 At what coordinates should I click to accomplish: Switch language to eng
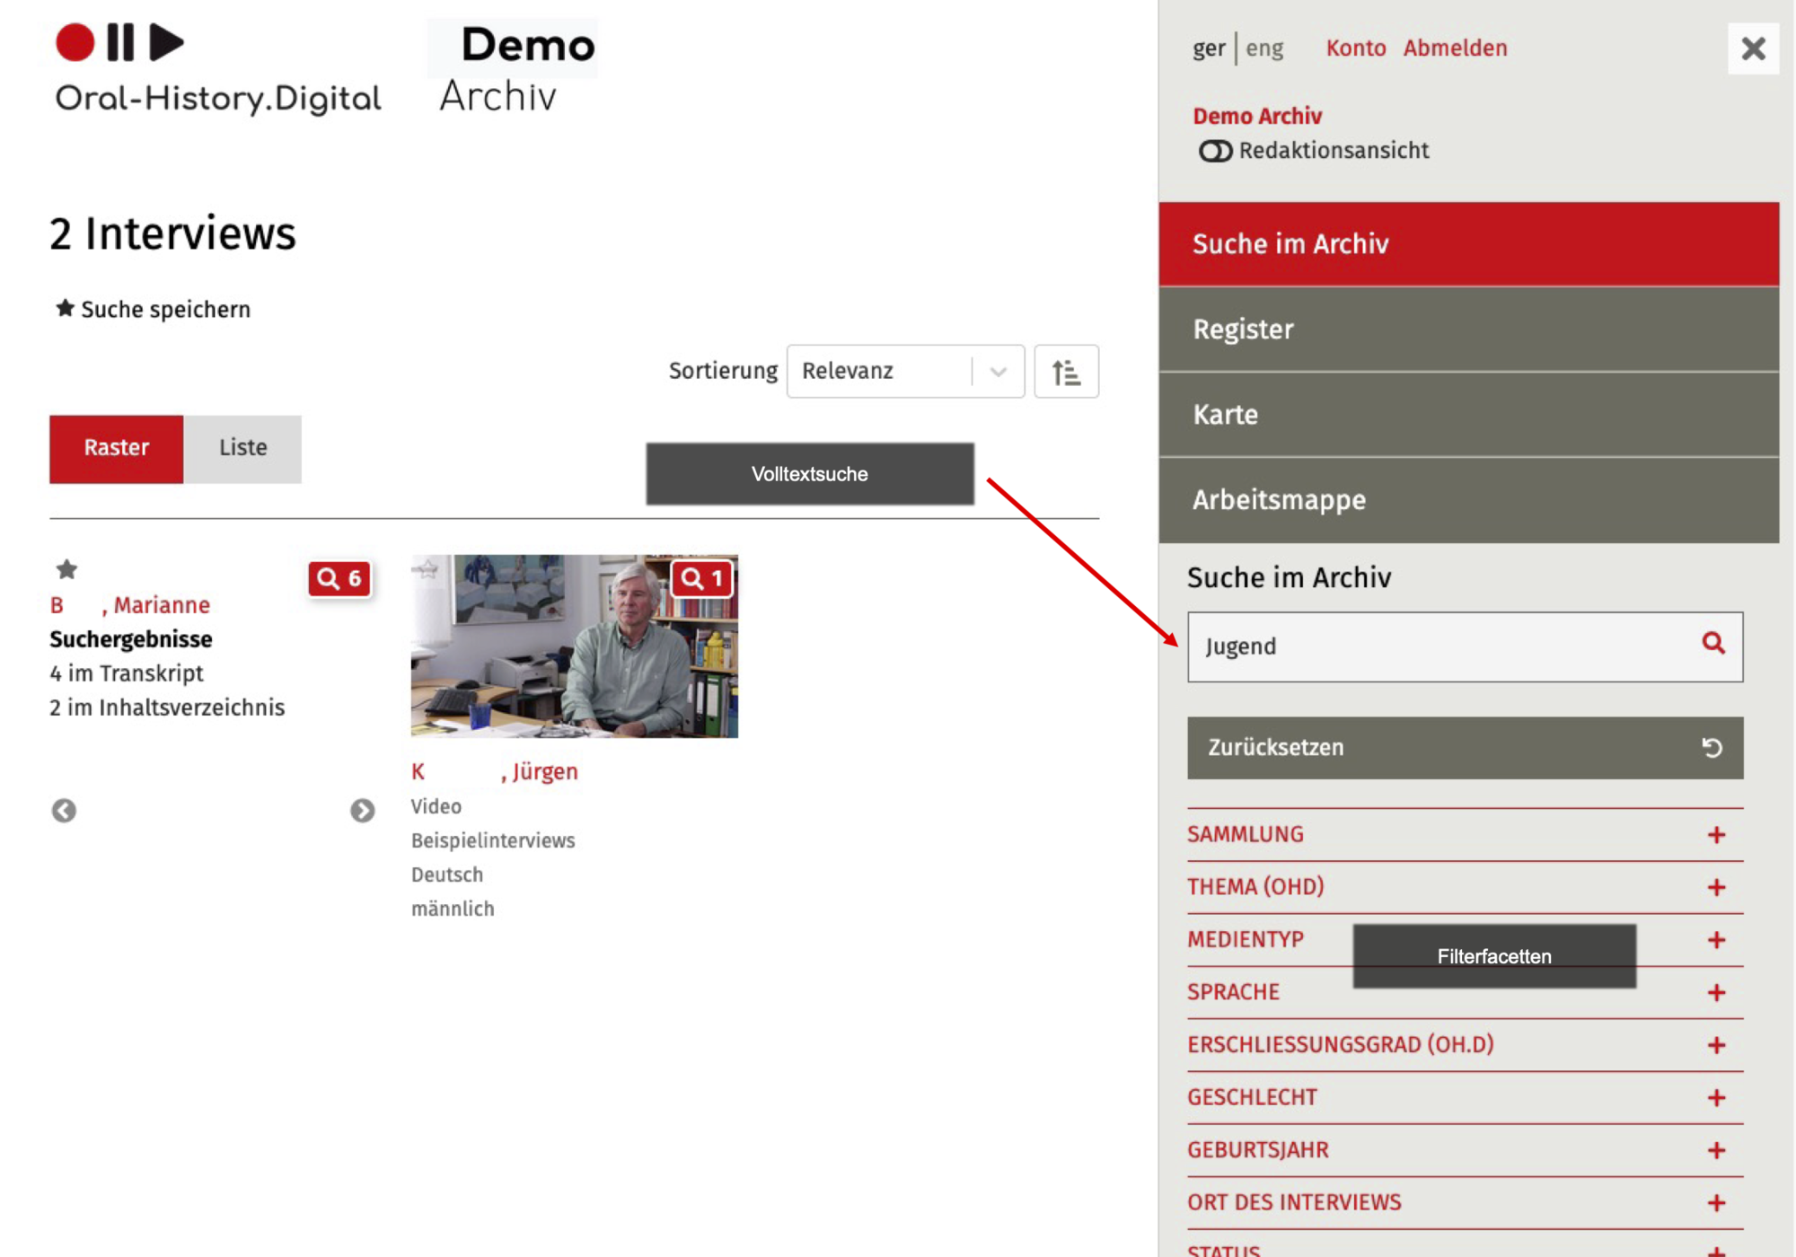(1264, 48)
